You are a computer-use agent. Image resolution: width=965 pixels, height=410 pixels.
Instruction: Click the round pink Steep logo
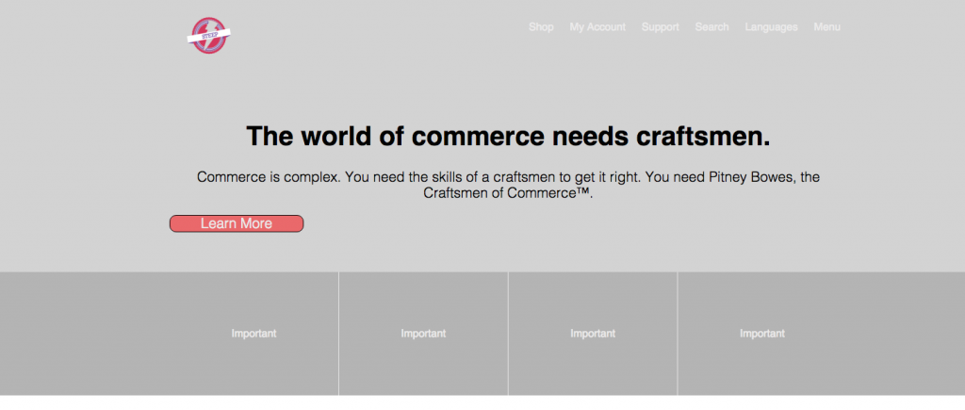point(209,35)
